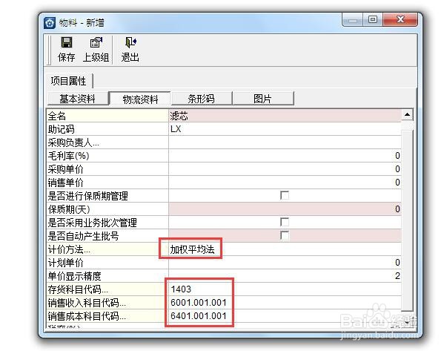Tick the 是否进行保质期管理 checkbox
The width and height of the screenshot is (444, 351).
click(285, 195)
